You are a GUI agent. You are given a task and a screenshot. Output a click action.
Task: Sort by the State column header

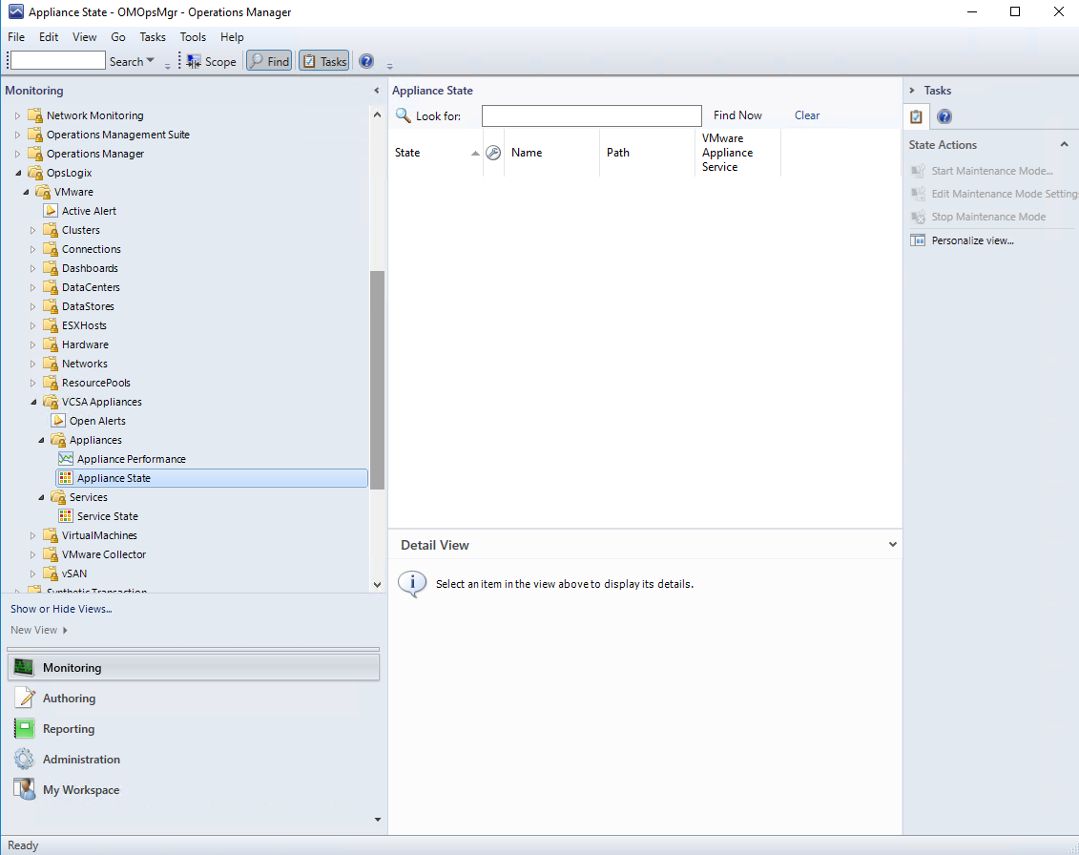click(436, 153)
